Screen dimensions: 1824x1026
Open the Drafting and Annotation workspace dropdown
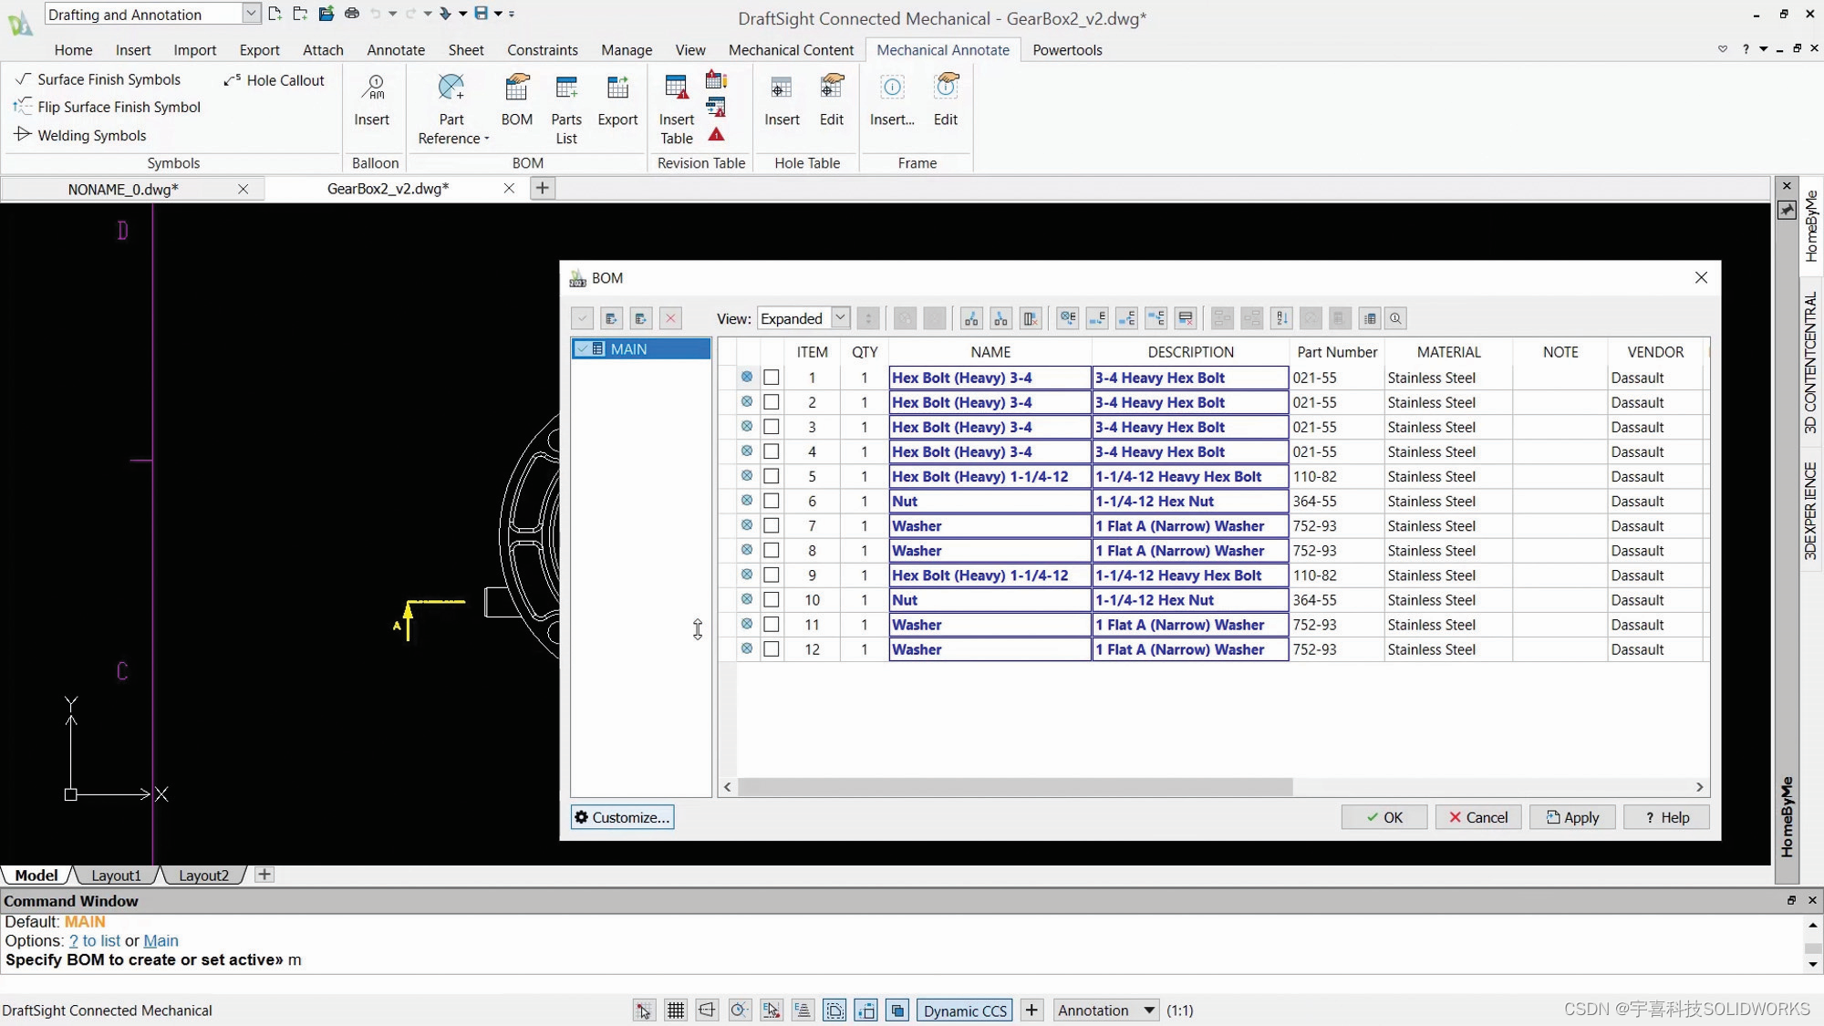tap(251, 14)
